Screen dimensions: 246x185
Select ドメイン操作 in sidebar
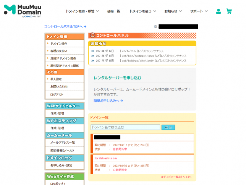59,44
